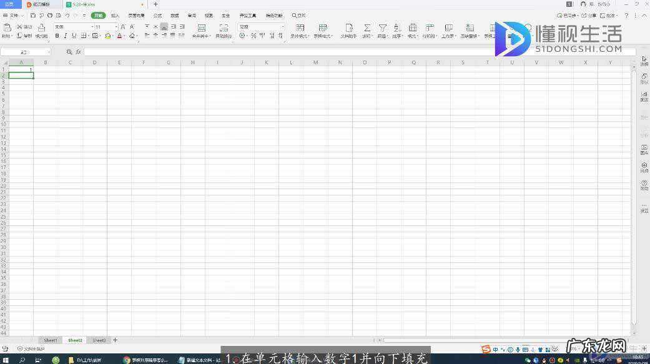Click the Rows and Columns icon
This screenshot has width=650, height=364.
point(430,27)
